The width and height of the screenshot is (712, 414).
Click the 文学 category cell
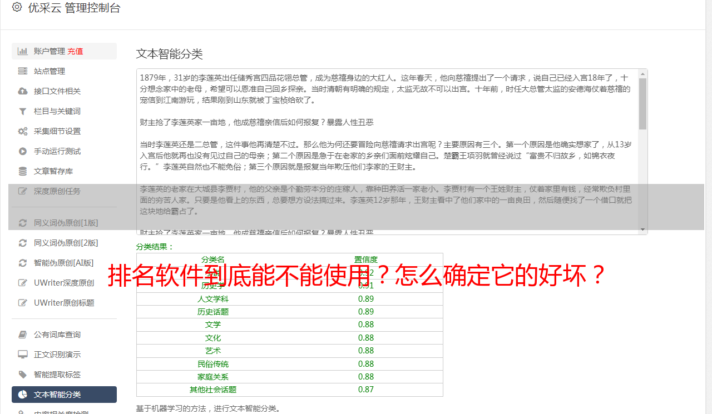[x=213, y=325]
